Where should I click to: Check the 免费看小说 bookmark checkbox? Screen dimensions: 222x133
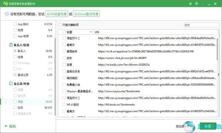click(x=64, y=85)
